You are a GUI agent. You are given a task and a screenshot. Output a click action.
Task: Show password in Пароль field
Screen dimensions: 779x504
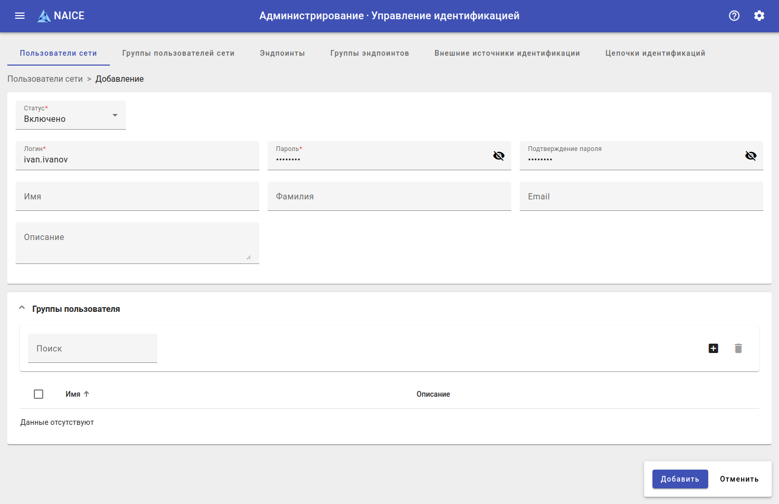point(499,156)
